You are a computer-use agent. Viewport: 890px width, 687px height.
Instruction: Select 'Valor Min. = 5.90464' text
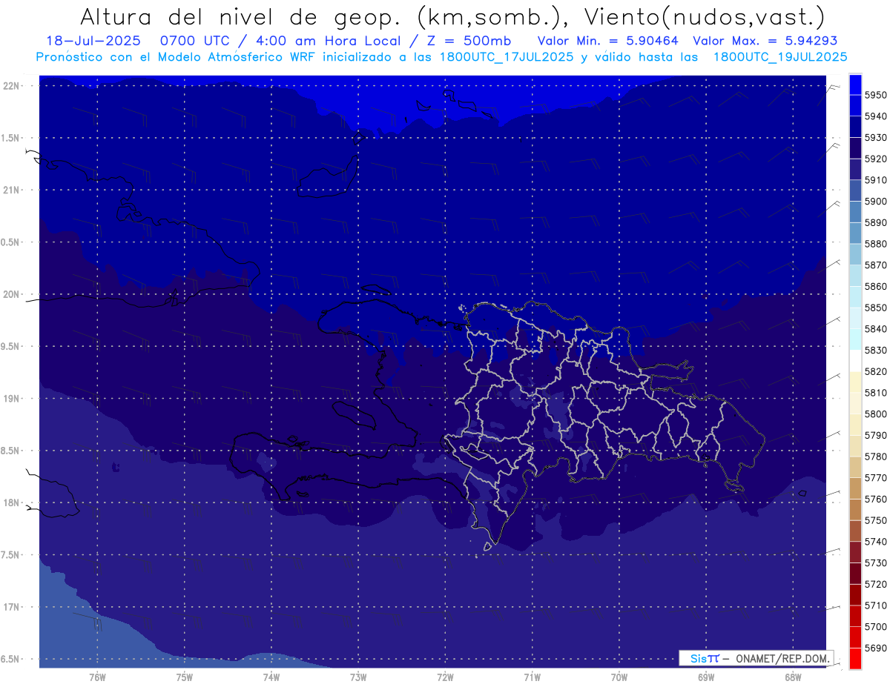click(x=608, y=41)
